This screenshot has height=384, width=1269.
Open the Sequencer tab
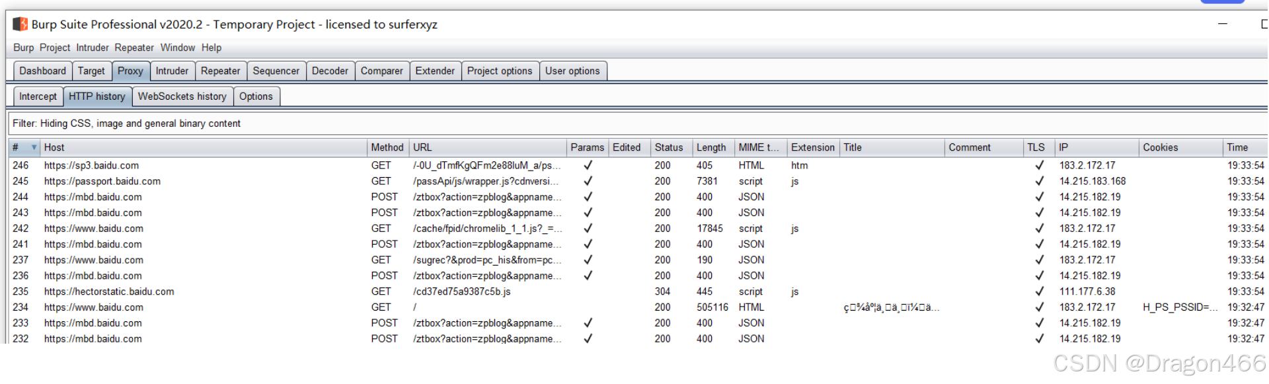click(x=276, y=71)
